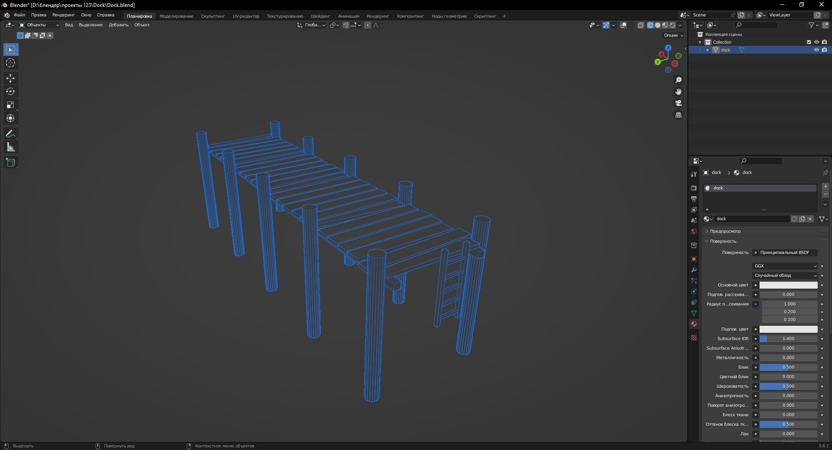
Task: Toggle X-ray mode in viewport header
Action: 641,25
